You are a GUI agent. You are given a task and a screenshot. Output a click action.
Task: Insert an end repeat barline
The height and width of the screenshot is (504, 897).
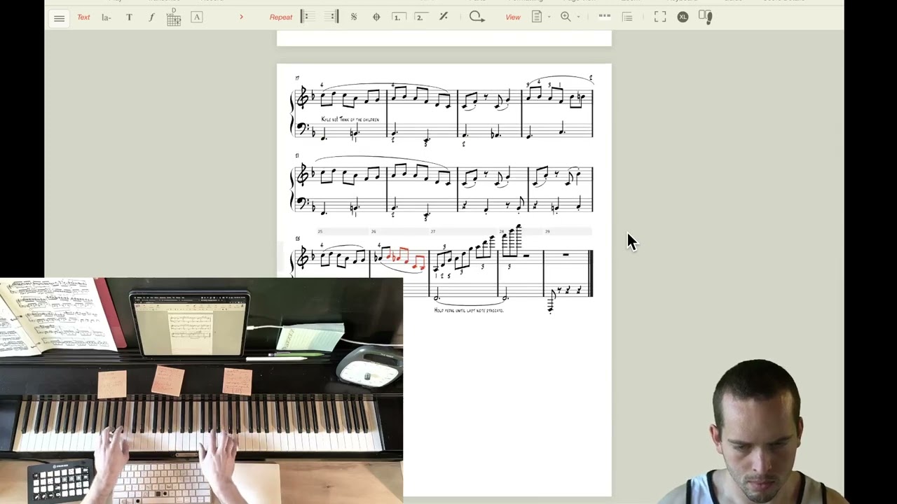click(x=331, y=17)
